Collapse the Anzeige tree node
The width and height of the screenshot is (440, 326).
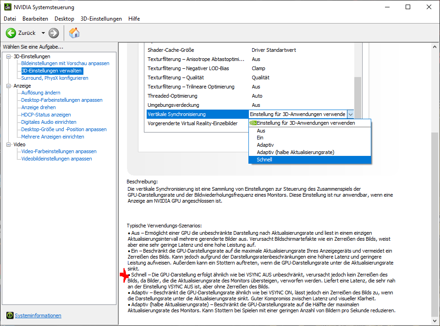point(8,86)
